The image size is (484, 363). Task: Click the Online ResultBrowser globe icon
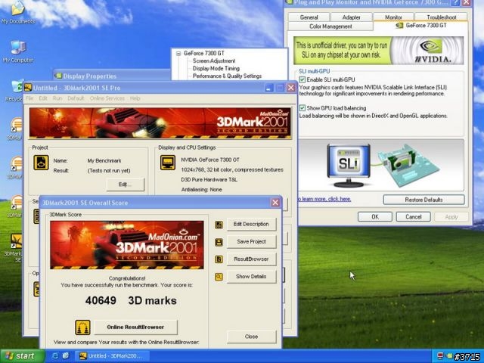(82, 327)
